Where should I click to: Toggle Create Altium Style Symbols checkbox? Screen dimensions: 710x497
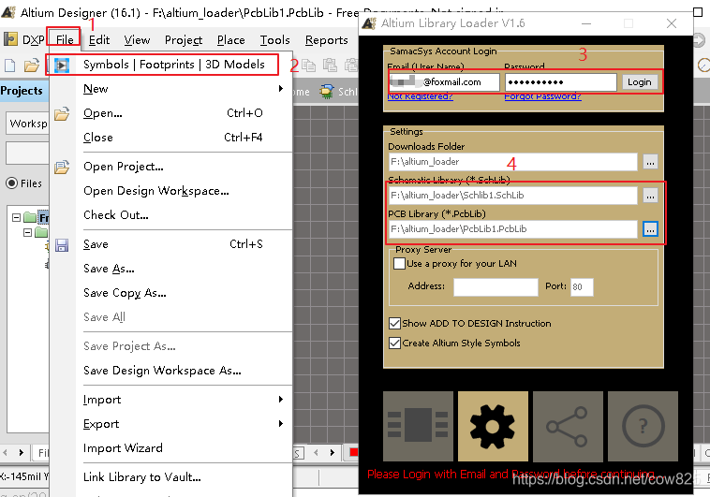pyautogui.click(x=395, y=344)
